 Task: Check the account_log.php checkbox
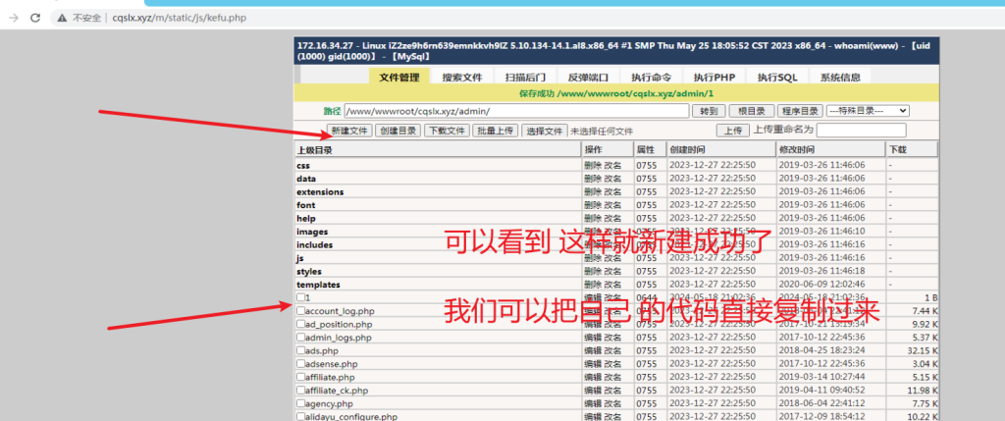click(x=301, y=311)
